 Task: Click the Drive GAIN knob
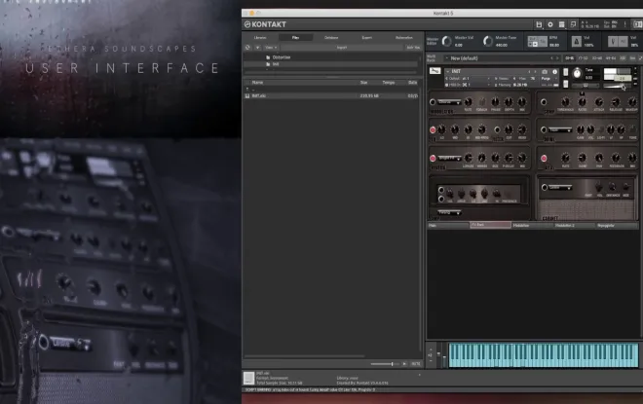580,129
